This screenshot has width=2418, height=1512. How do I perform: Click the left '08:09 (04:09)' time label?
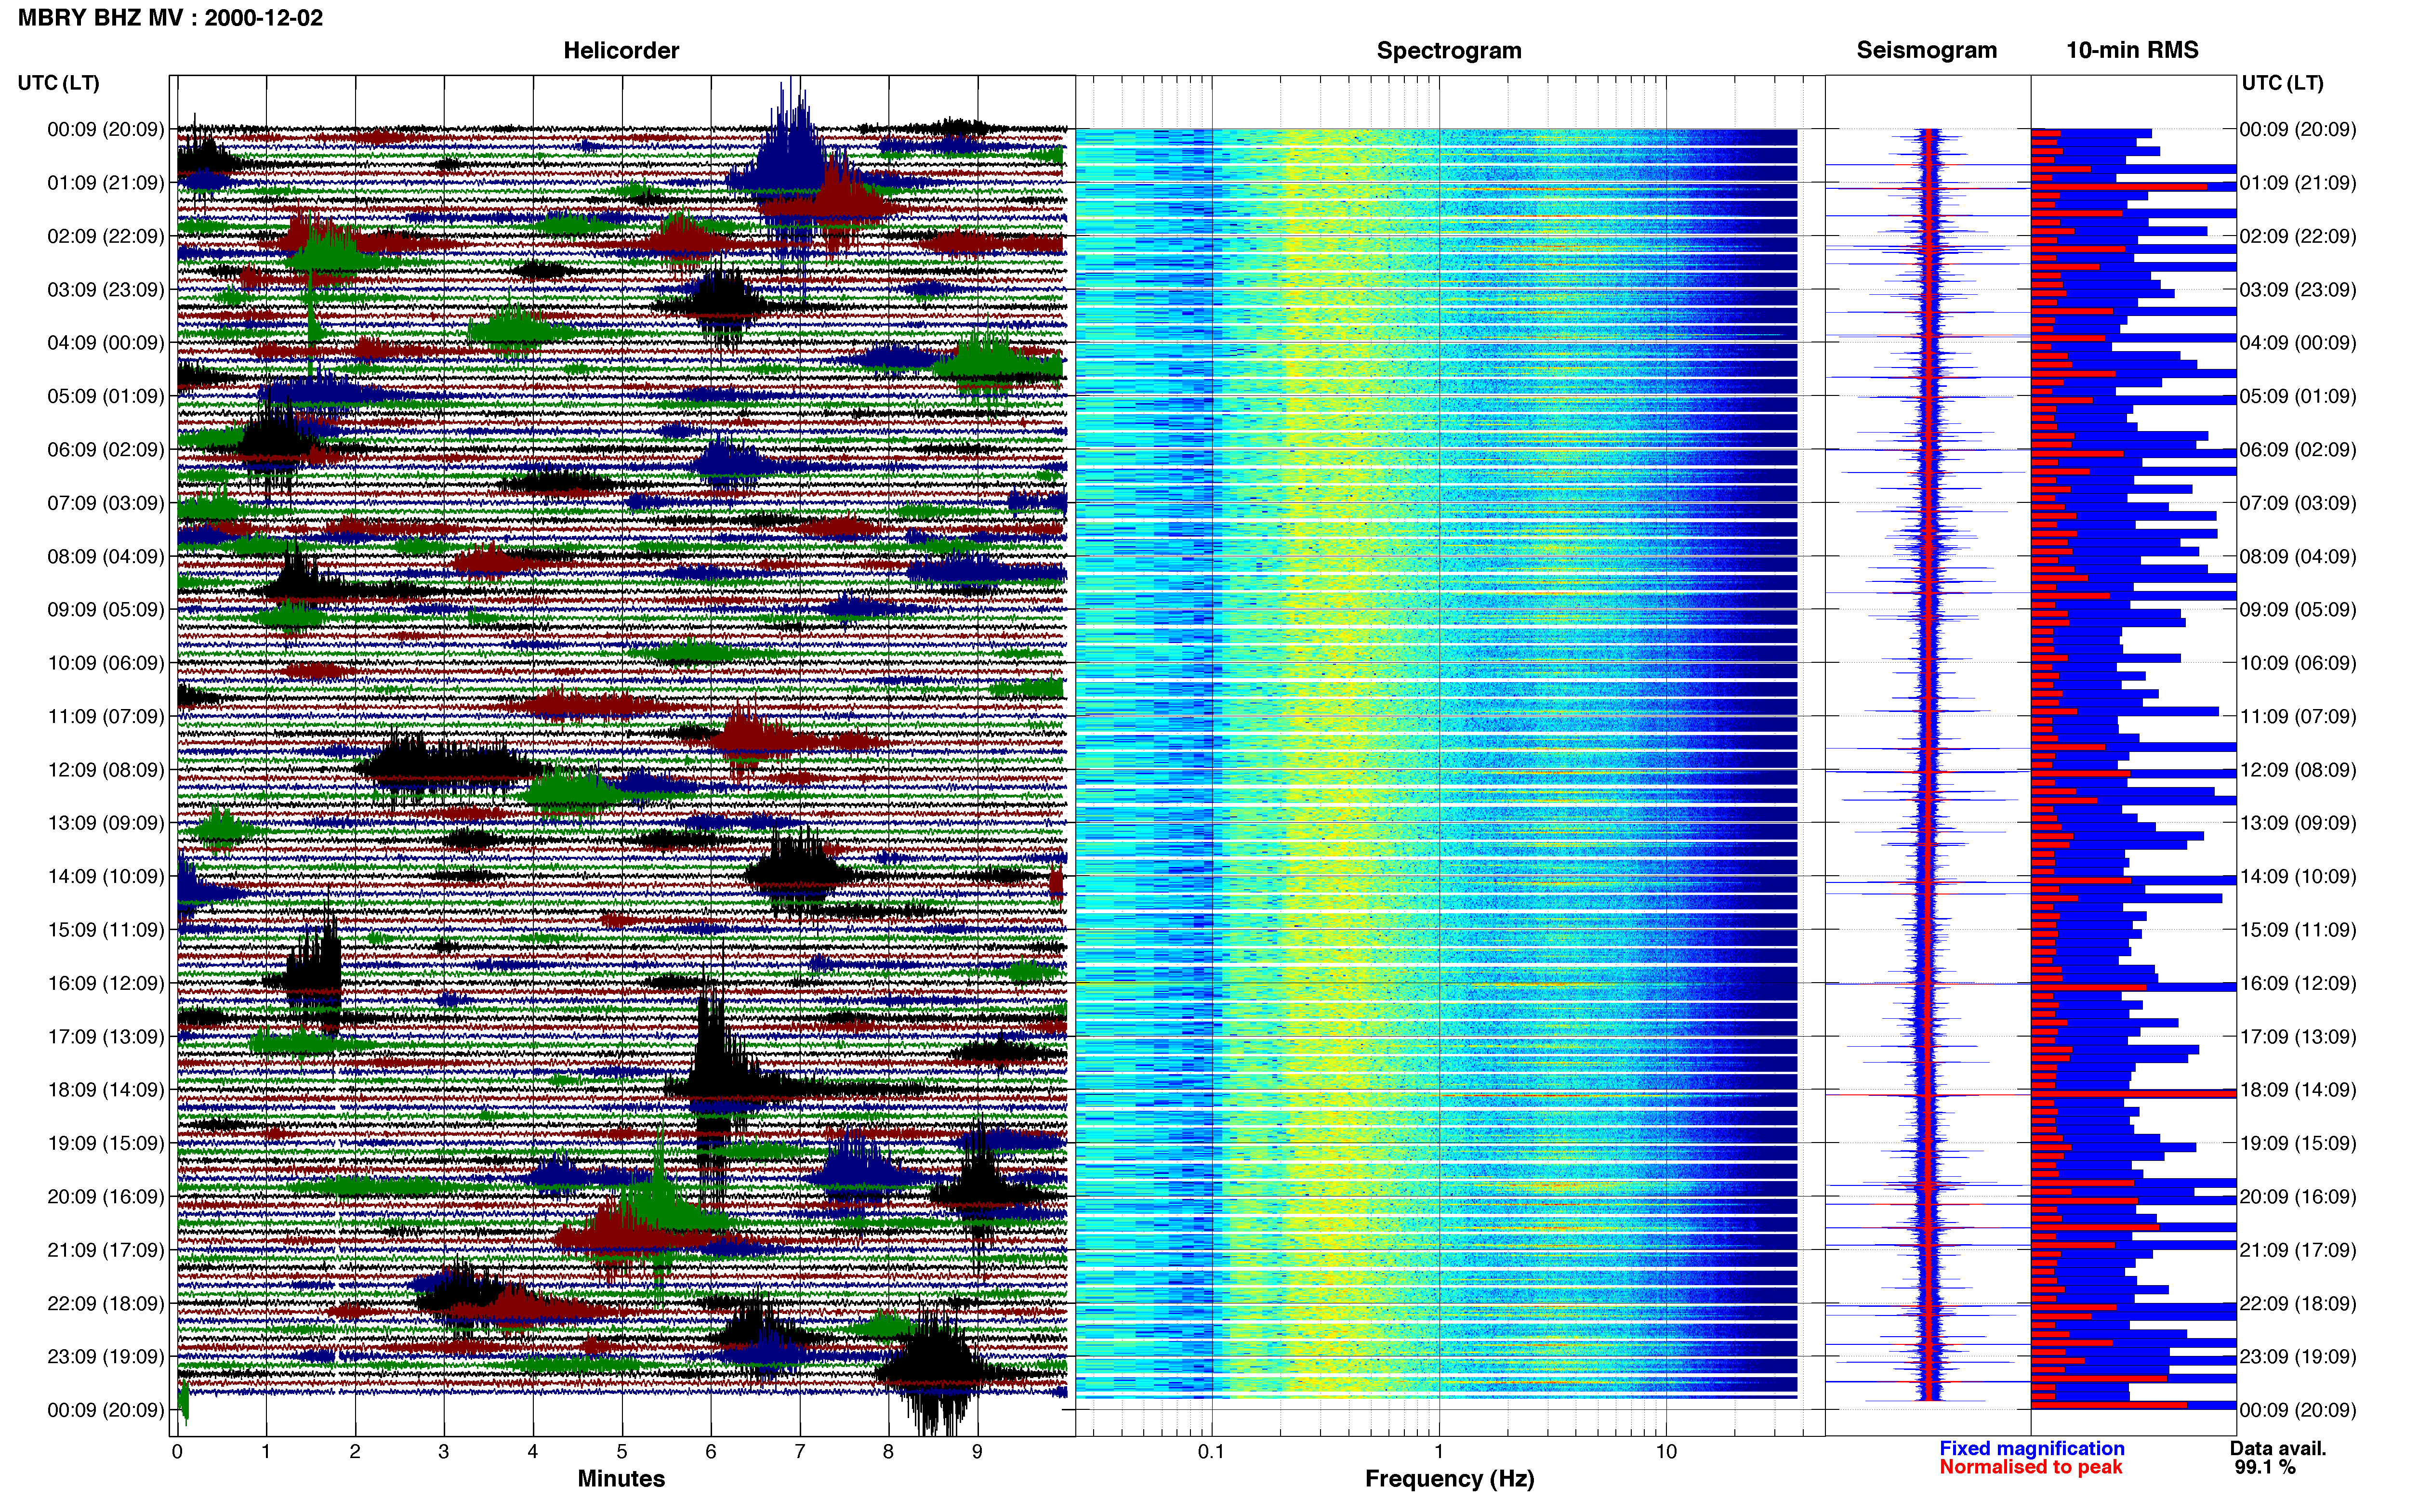tap(105, 556)
